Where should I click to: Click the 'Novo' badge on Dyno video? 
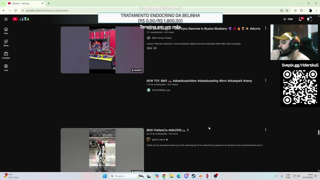pos(149,48)
